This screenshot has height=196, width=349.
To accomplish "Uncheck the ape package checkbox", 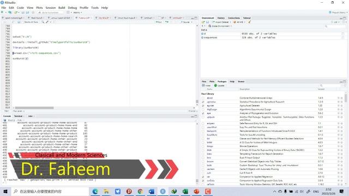I will click(203, 113).
